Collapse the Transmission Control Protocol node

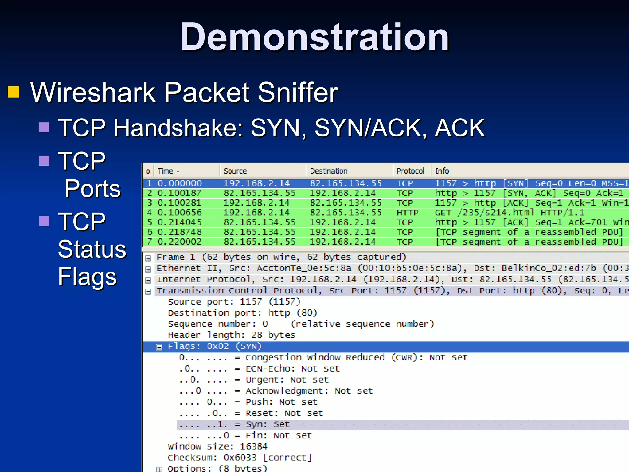148,292
